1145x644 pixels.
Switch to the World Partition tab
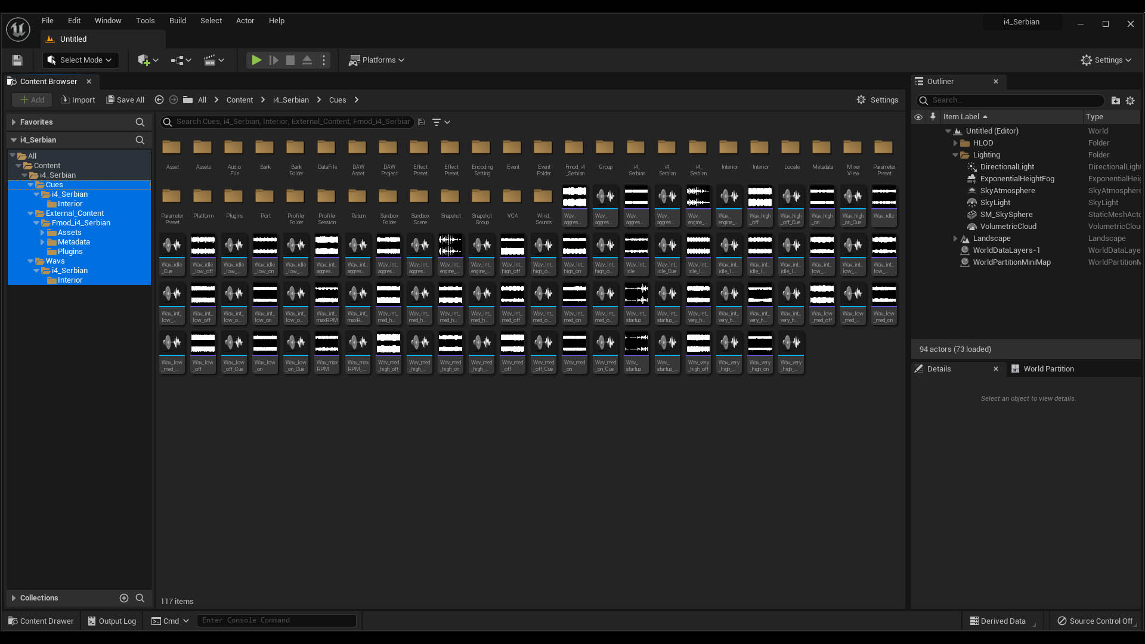[x=1048, y=369]
